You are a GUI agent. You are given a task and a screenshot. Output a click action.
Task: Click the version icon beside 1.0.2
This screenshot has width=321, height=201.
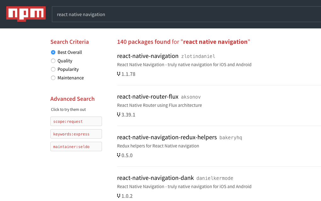point(119,196)
